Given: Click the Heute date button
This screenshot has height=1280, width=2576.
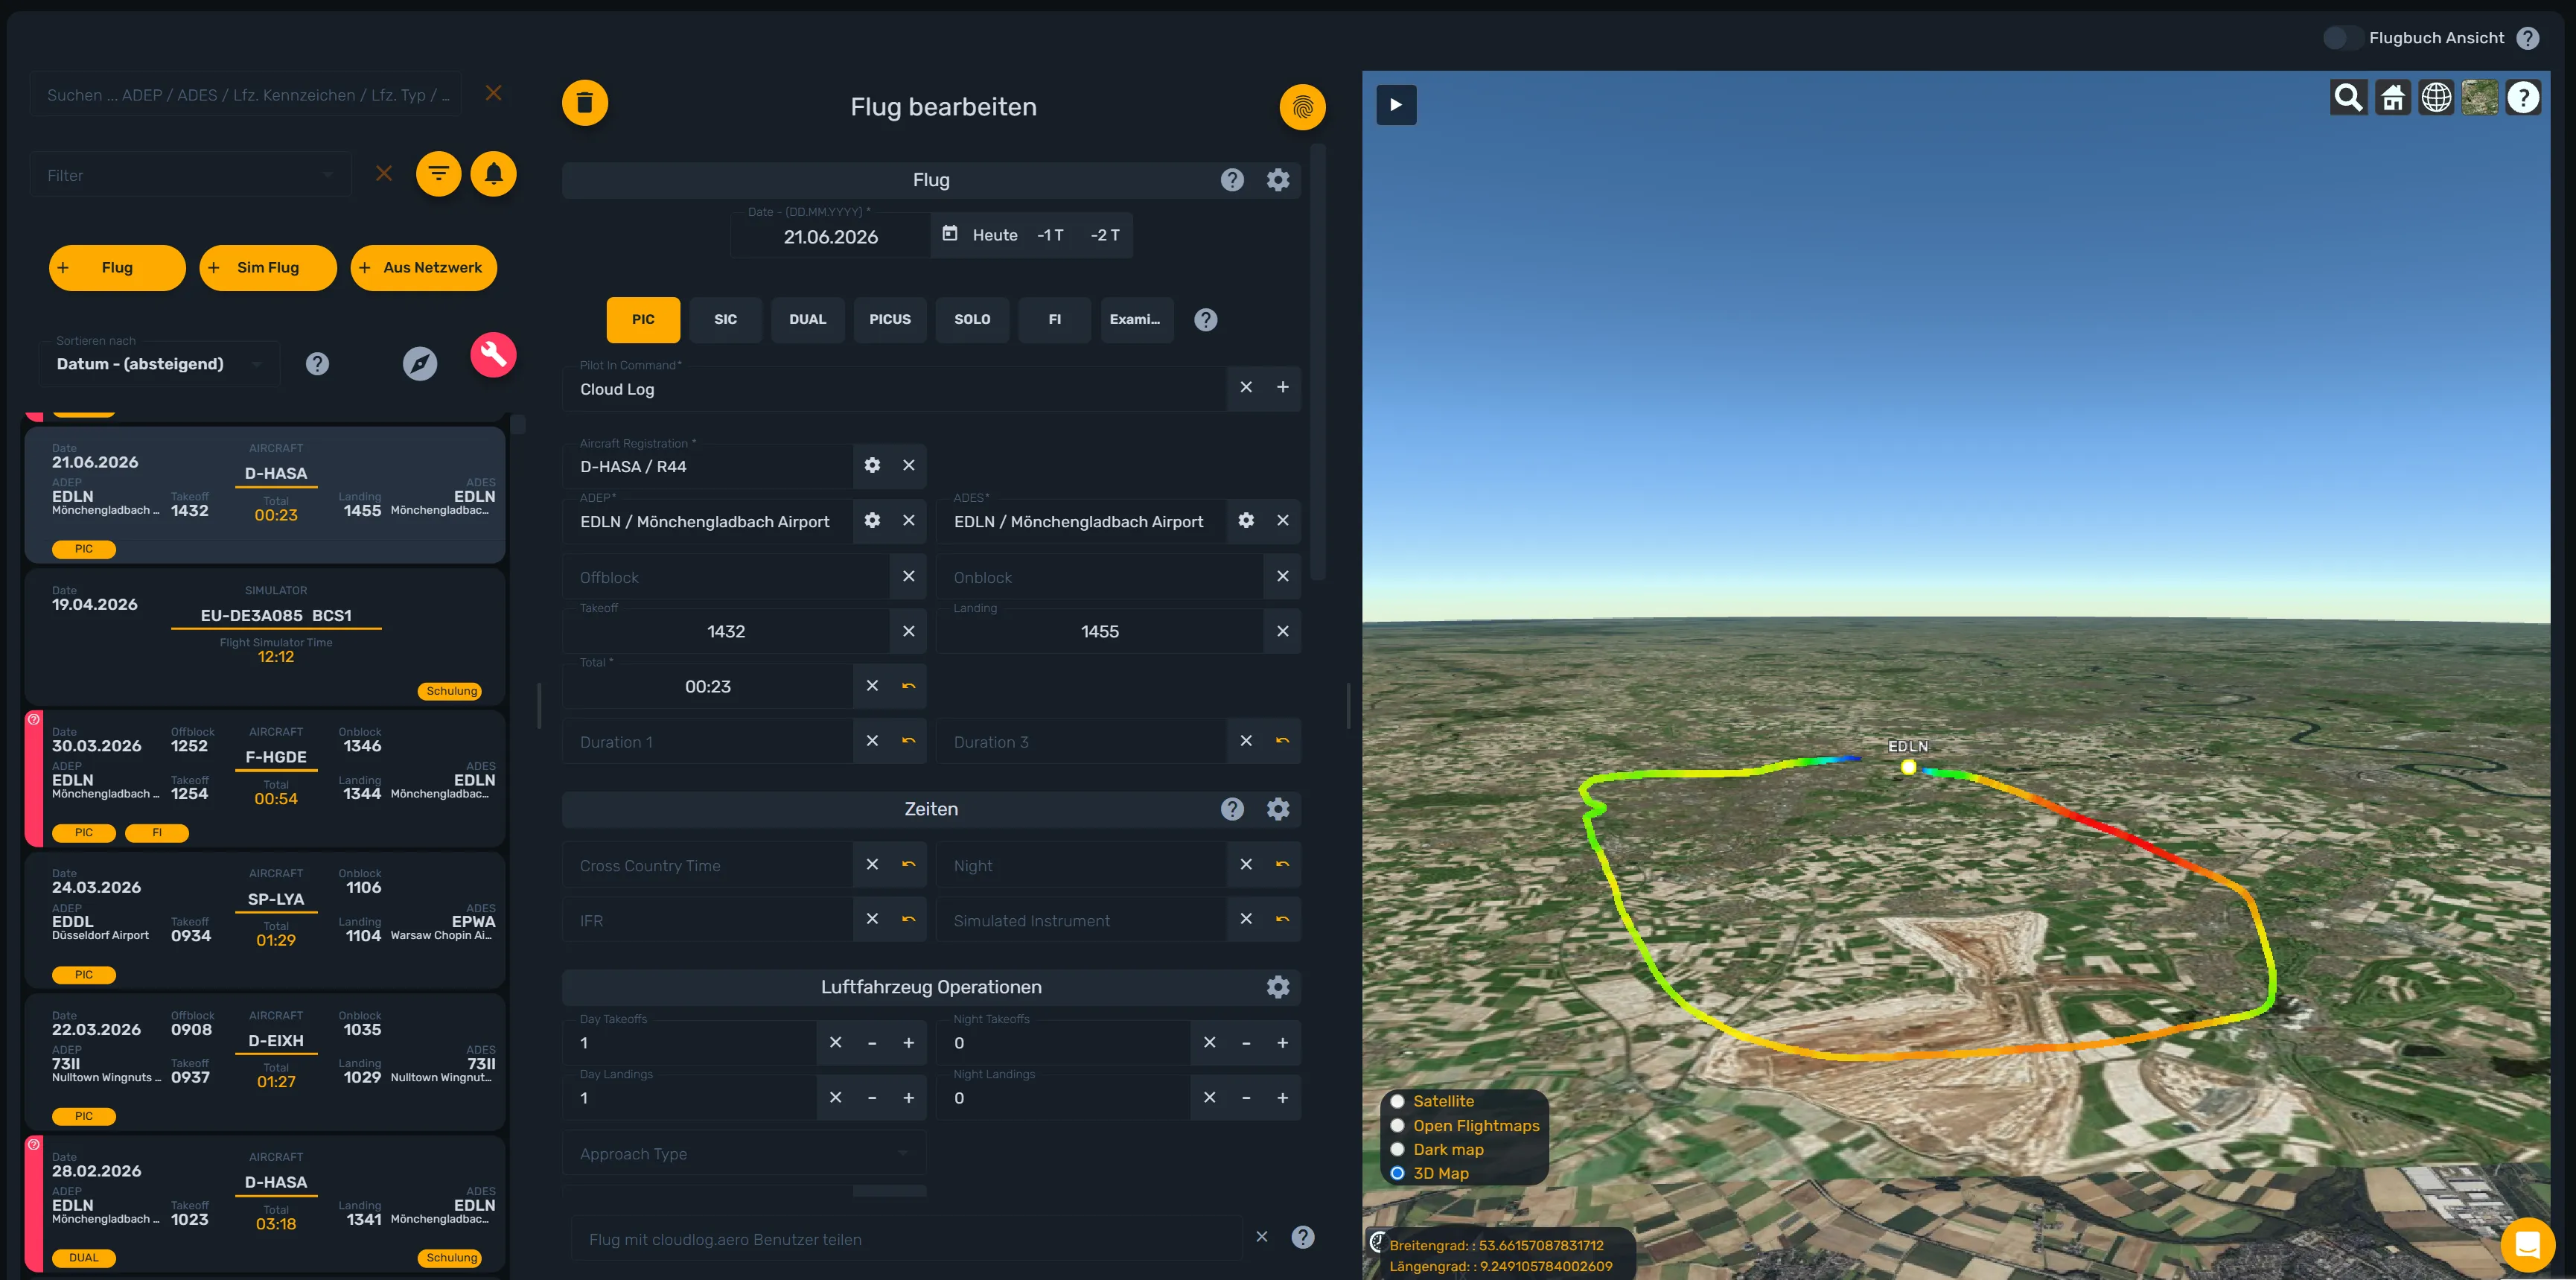Looking at the screenshot, I should (x=994, y=235).
